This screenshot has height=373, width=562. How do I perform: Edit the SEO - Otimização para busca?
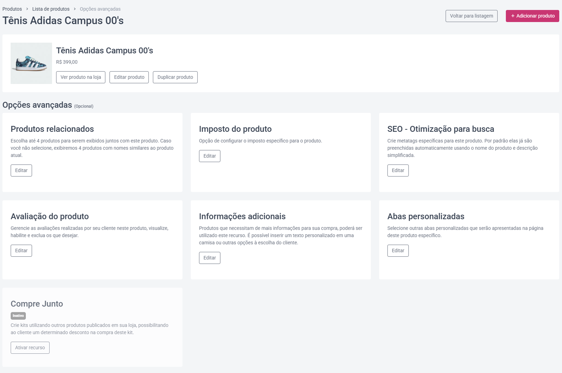398,170
